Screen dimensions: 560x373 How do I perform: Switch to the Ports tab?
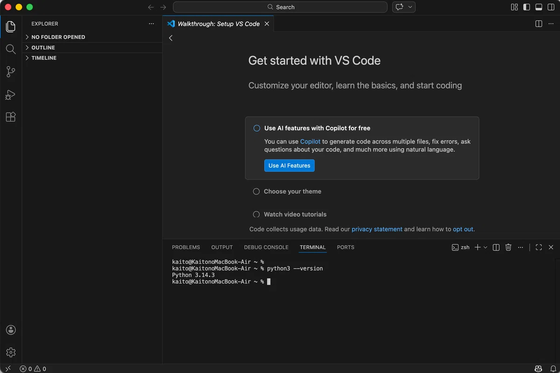pyautogui.click(x=346, y=247)
